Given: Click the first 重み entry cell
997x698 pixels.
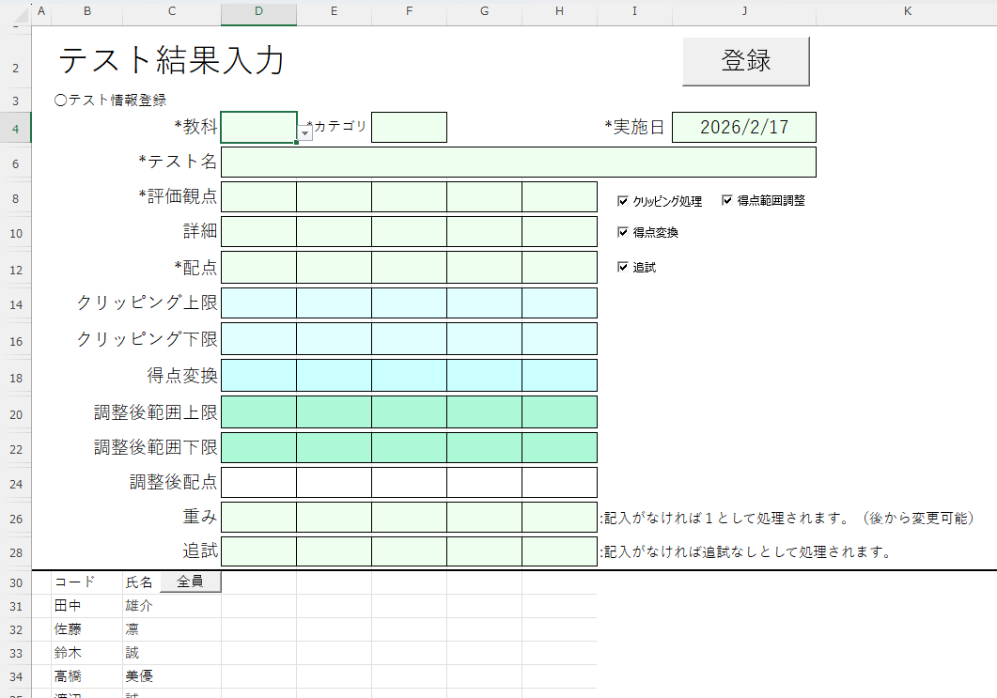Looking at the screenshot, I should coord(258,518).
